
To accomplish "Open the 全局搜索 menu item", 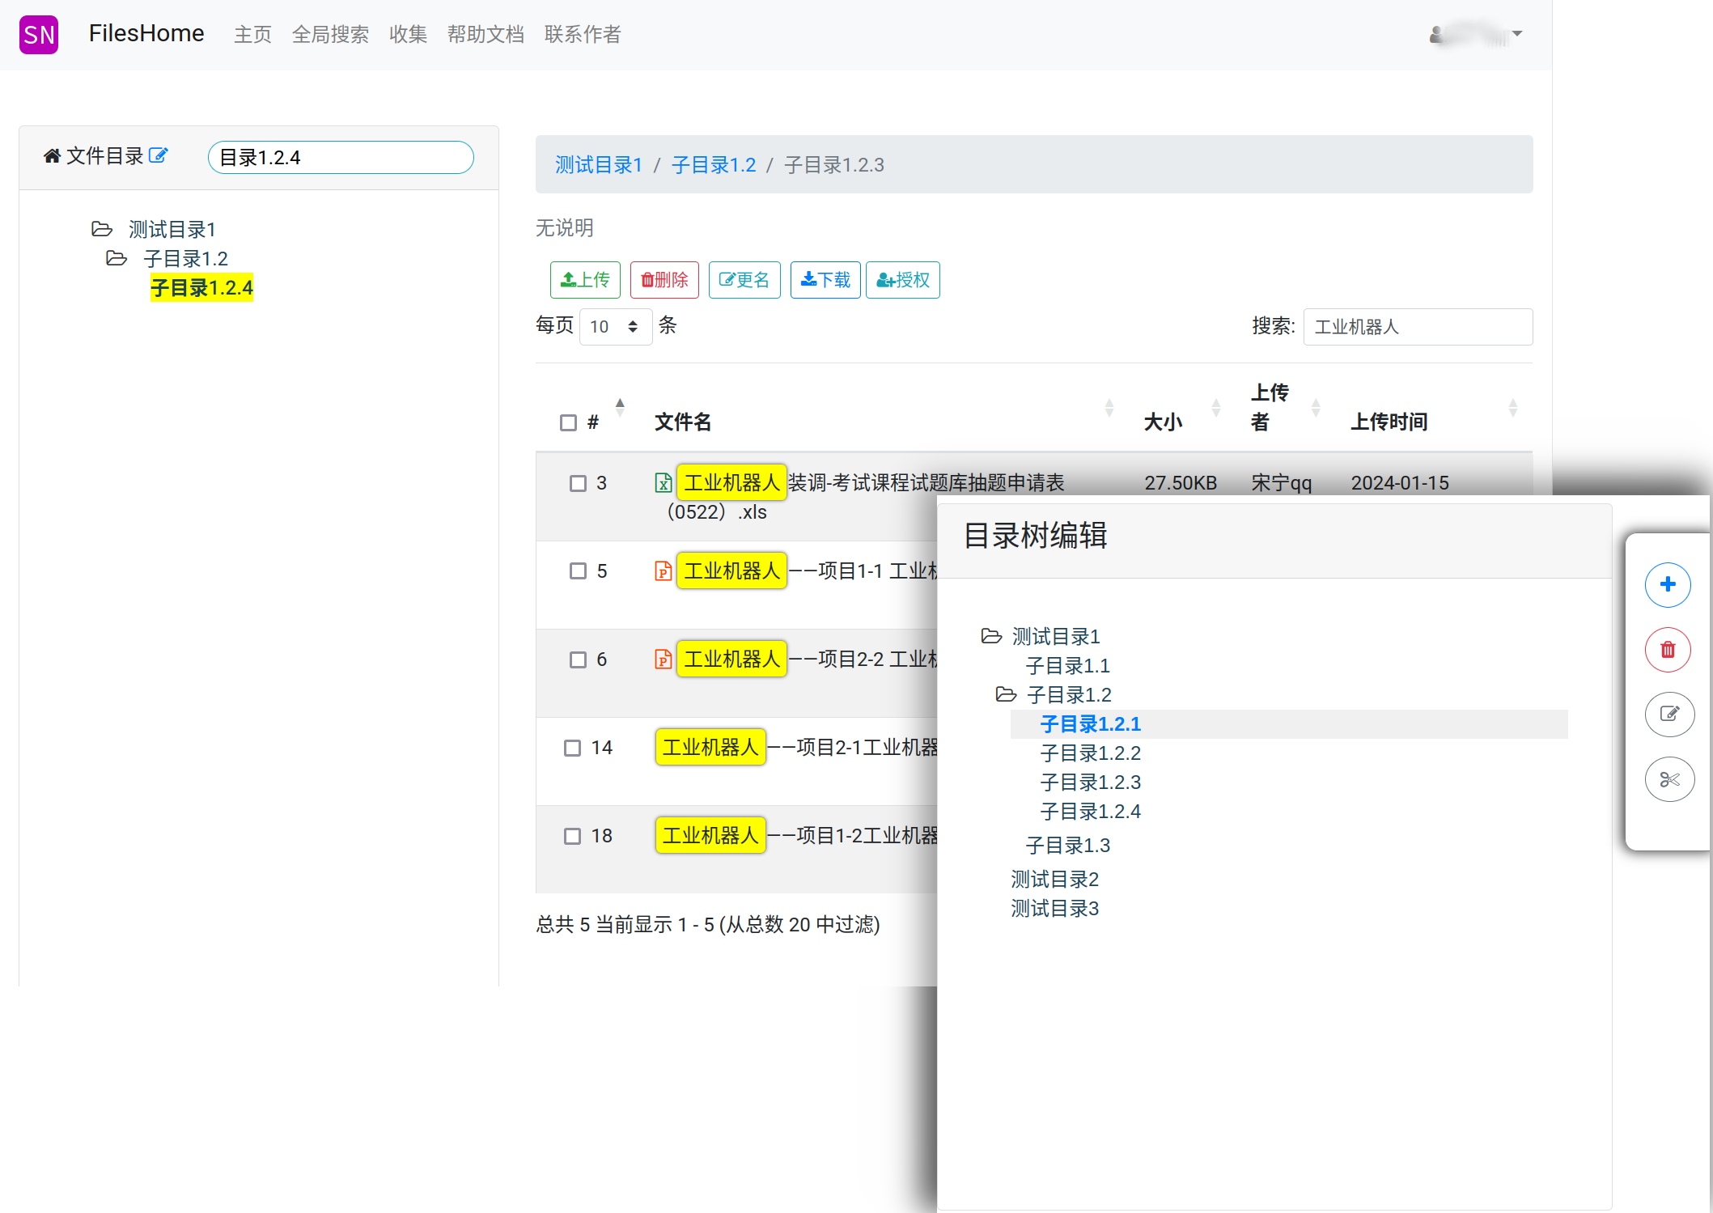I will coord(330,34).
